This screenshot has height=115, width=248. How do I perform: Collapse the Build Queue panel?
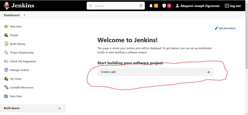(x=60, y=108)
